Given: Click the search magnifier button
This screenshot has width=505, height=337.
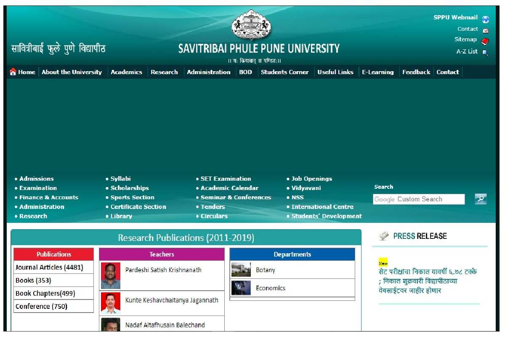Looking at the screenshot, I should [481, 199].
